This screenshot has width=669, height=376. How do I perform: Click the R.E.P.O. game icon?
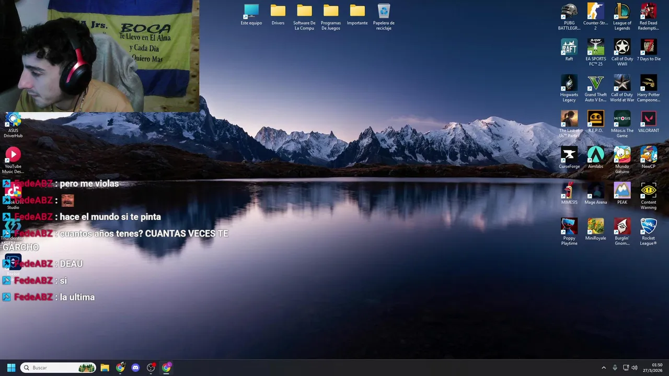595,122
